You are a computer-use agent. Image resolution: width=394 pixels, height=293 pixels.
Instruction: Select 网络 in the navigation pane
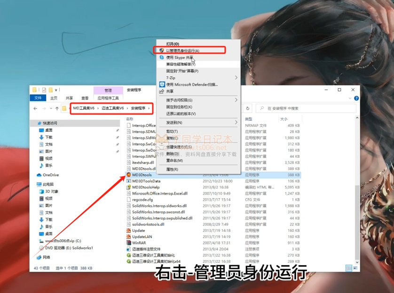tap(47, 257)
